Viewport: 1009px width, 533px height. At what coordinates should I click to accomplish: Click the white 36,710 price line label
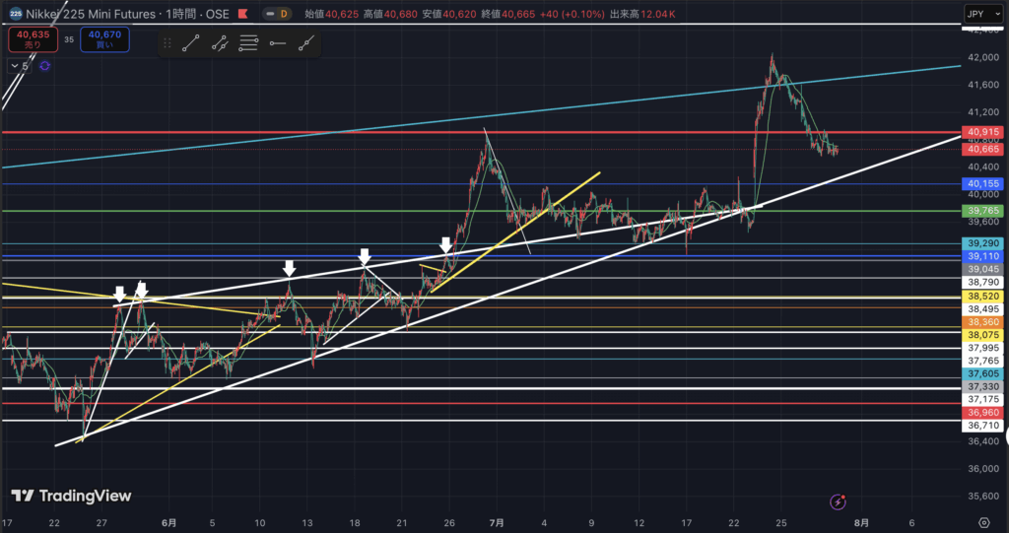point(982,425)
